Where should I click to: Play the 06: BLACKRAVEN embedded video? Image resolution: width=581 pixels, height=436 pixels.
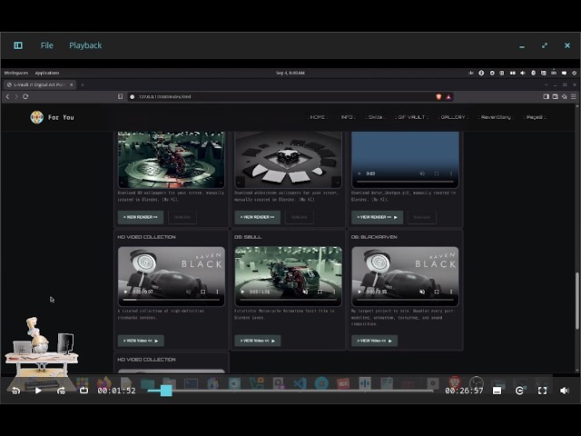[x=359, y=292]
